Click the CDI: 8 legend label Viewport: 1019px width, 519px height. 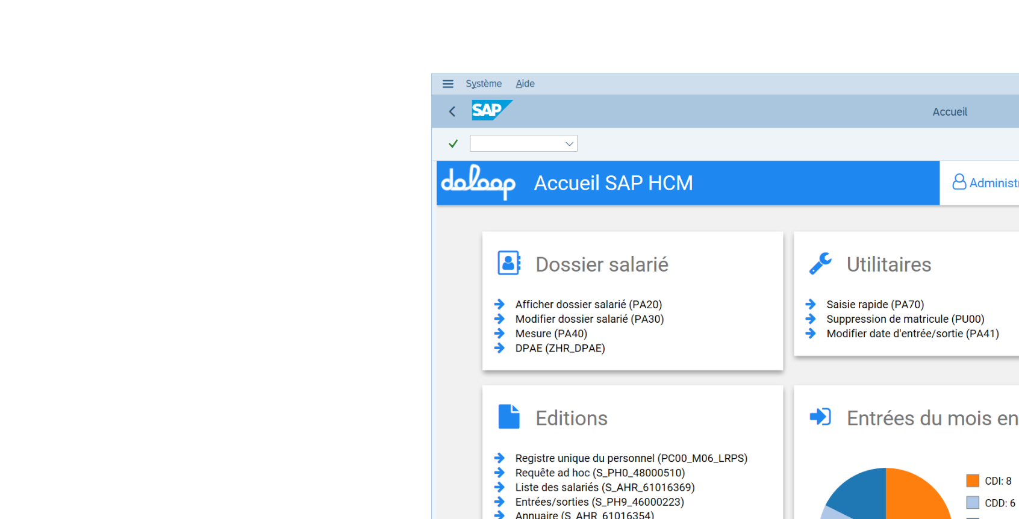coord(998,481)
